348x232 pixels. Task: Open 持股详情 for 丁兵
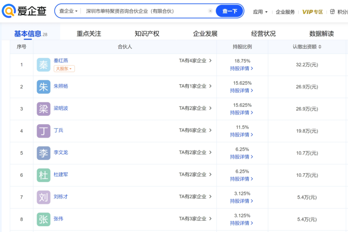(x=242, y=135)
